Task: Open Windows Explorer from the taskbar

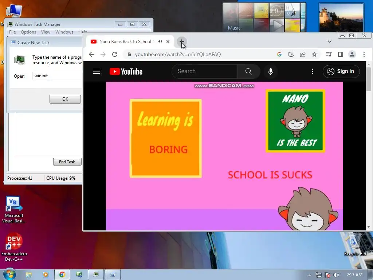Action: click(29, 275)
